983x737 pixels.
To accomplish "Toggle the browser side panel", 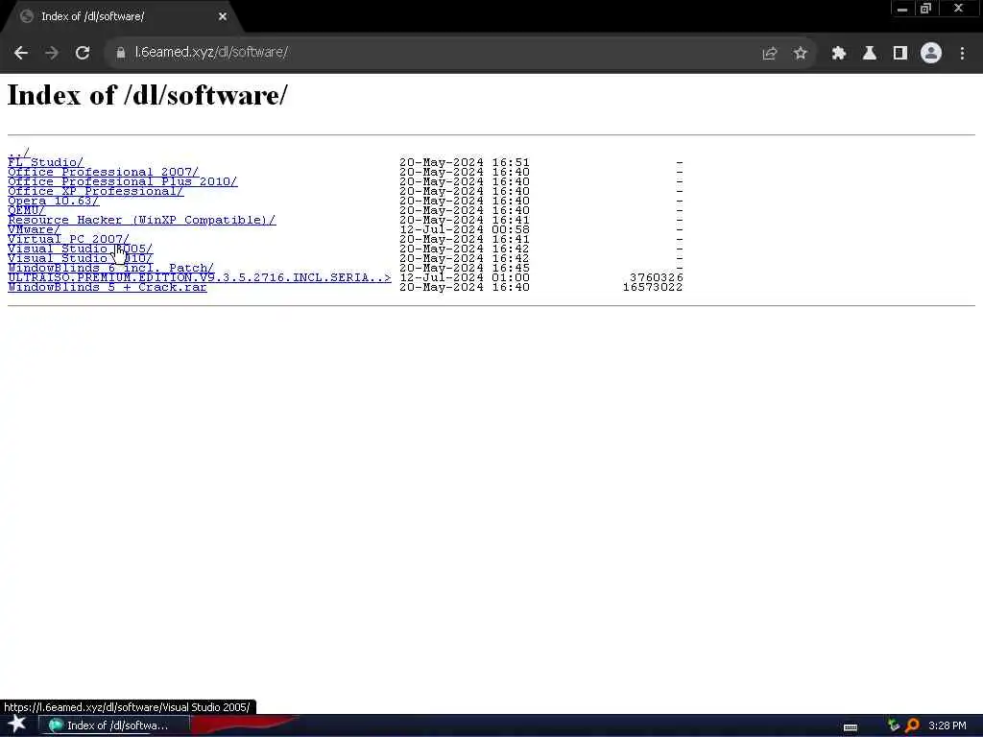I will [x=899, y=54].
